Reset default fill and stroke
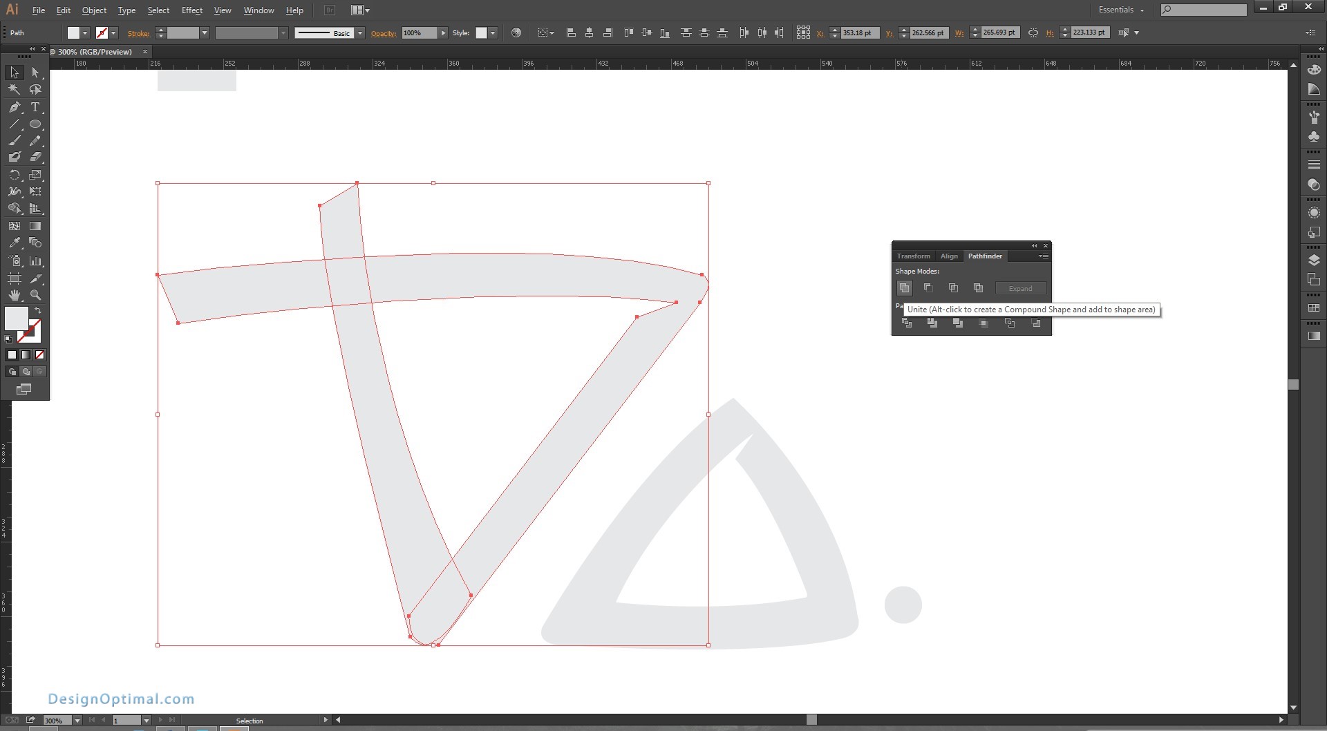Viewport: 1327px width, 731px height. (x=8, y=339)
